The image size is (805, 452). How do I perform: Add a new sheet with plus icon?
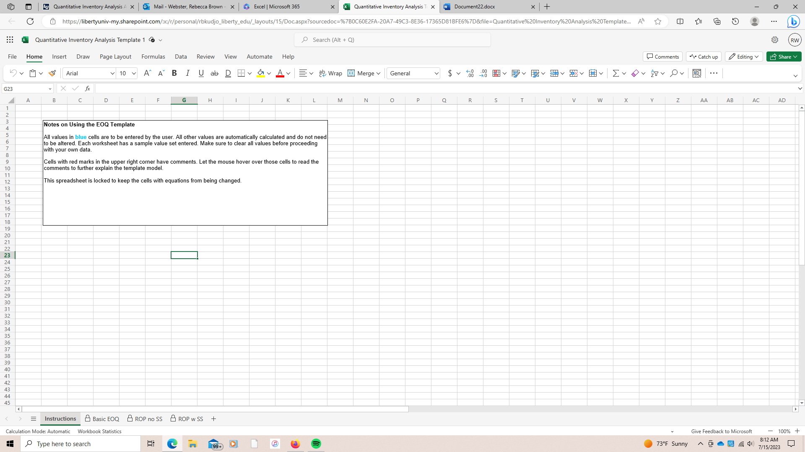213,419
